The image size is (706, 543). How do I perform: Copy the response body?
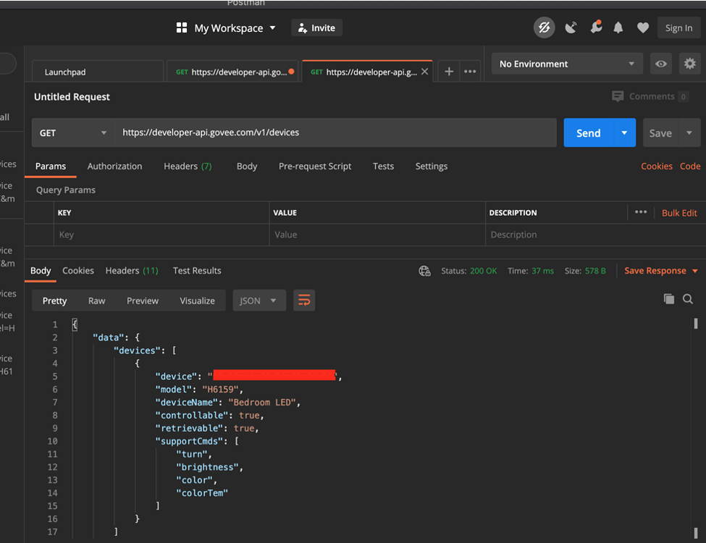[x=668, y=298]
